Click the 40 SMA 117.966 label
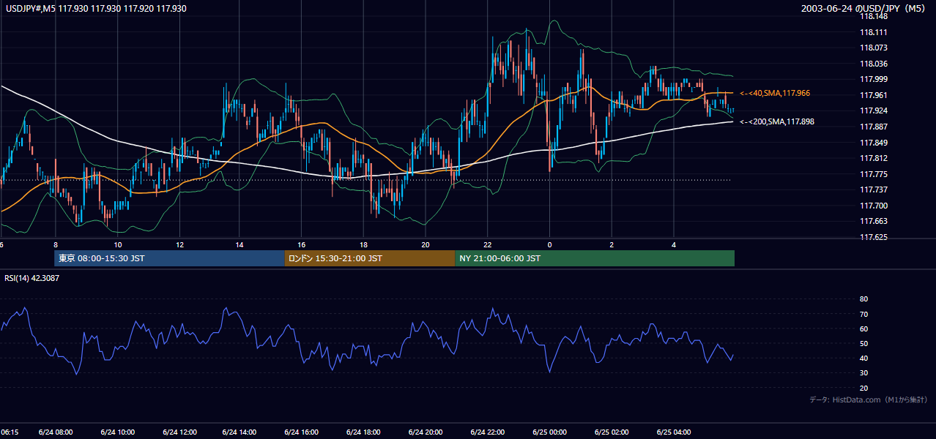 tap(775, 94)
